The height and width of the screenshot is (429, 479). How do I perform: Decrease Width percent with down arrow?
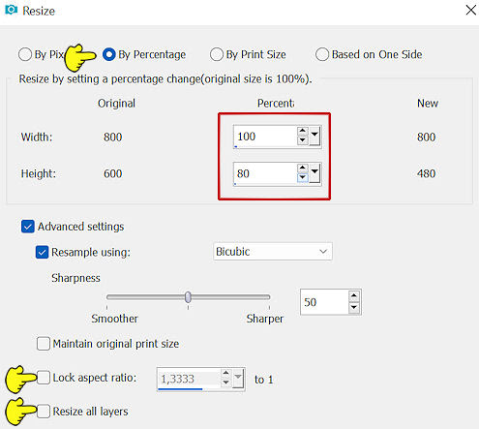coord(303,140)
